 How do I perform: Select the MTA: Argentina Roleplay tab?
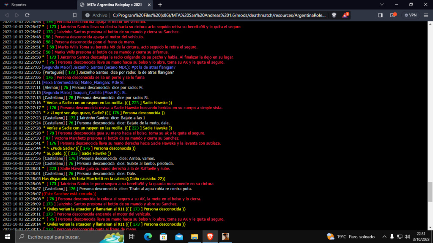tap(115, 5)
